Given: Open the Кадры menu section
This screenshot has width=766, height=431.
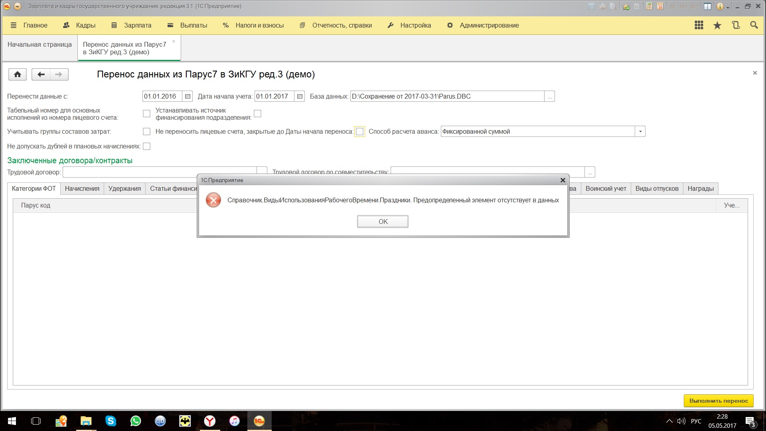Looking at the screenshot, I should tap(79, 25).
